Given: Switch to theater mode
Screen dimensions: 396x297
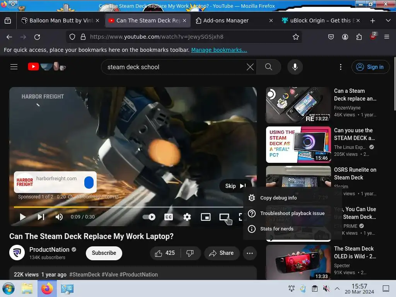Looking at the screenshot, I should [224, 217].
